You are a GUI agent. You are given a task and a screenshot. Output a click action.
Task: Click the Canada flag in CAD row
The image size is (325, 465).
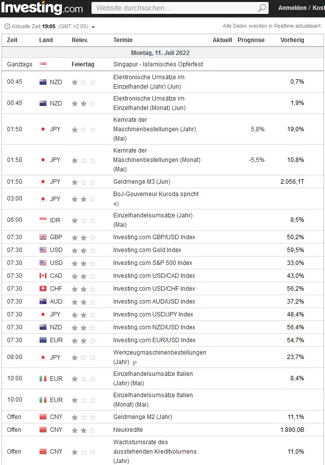click(x=43, y=276)
